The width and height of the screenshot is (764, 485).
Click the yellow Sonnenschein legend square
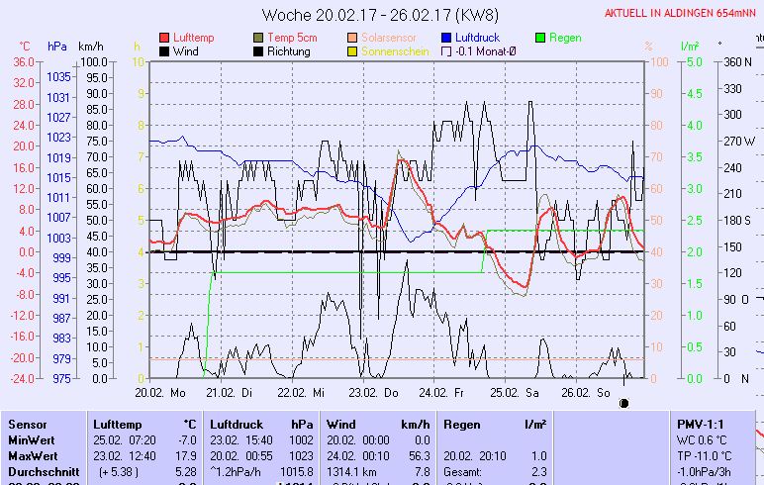pyautogui.click(x=353, y=51)
